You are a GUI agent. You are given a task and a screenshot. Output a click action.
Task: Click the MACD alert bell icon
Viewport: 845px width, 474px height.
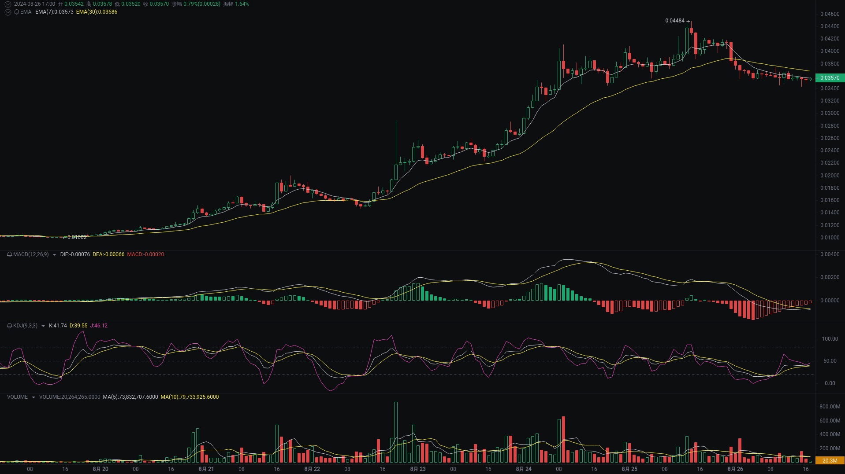[9, 254]
